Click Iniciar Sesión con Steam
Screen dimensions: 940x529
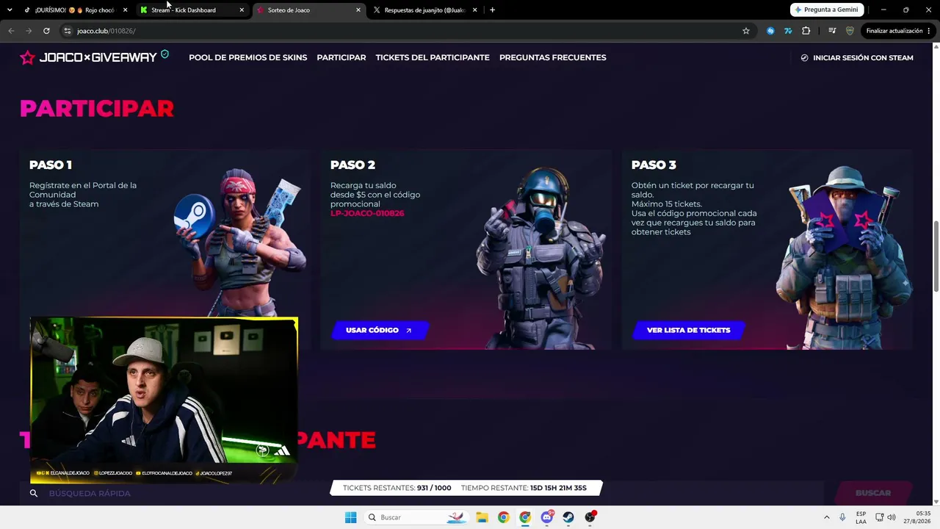(x=857, y=57)
